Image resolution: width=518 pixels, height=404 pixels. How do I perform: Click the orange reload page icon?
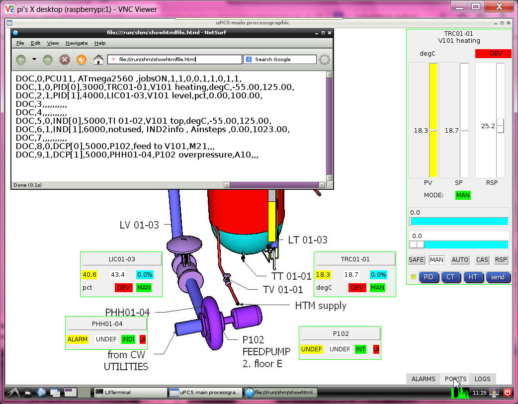pyautogui.click(x=81, y=60)
